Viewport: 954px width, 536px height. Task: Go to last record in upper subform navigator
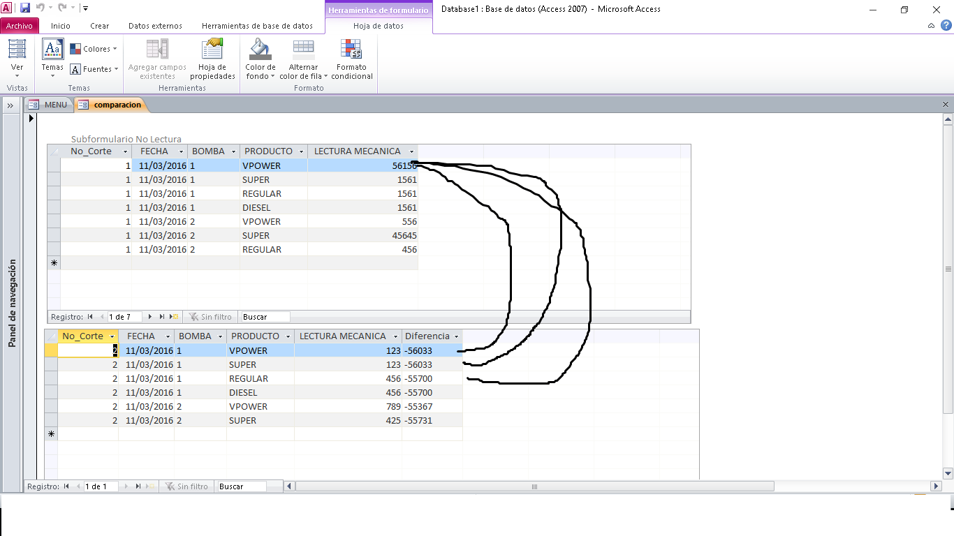click(x=163, y=317)
